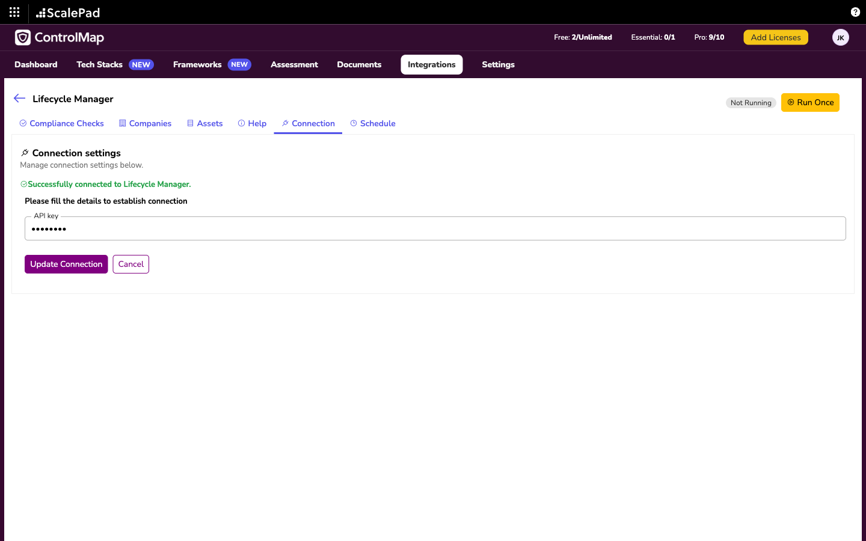Click the Add Licenses button
The width and height of the screenshot is (866, 541).
[x=776, y=37]
